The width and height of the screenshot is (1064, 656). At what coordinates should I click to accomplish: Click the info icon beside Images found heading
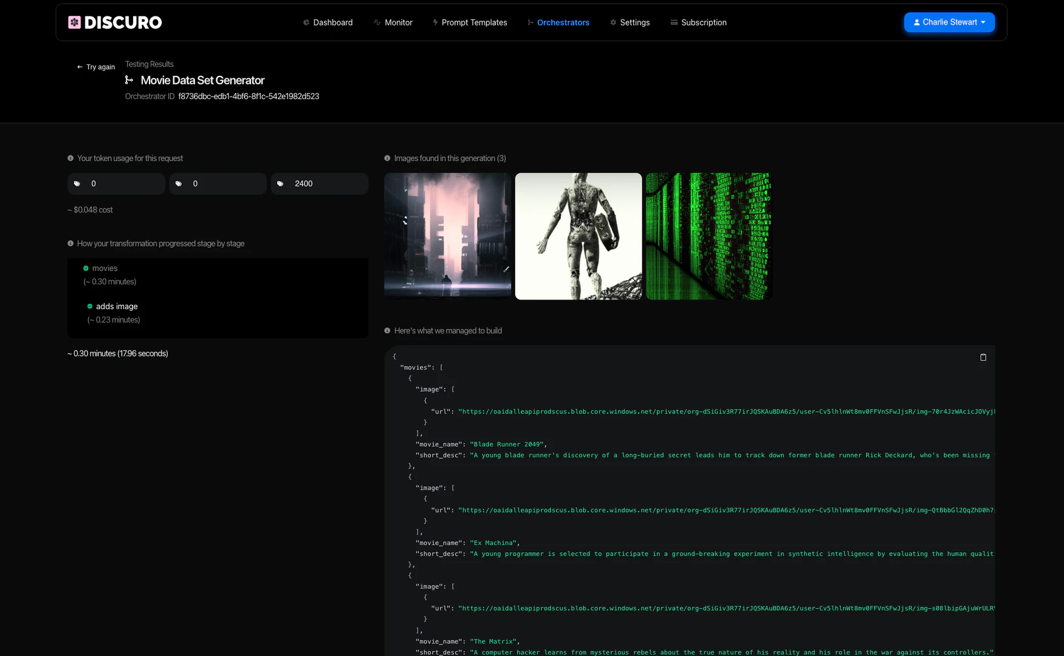pos(388,158)
